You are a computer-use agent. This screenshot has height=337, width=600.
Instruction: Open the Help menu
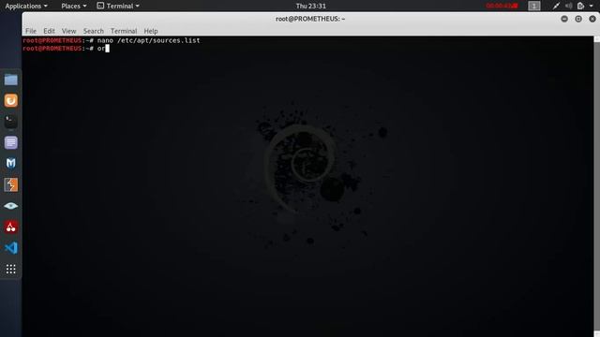tap(151, 31)
